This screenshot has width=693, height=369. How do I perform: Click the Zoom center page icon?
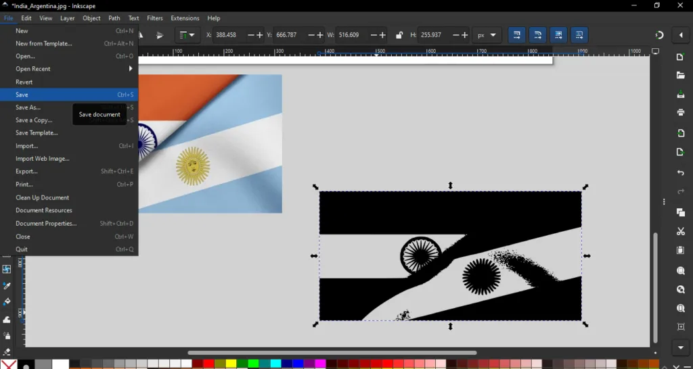click(x=681, y=326)
